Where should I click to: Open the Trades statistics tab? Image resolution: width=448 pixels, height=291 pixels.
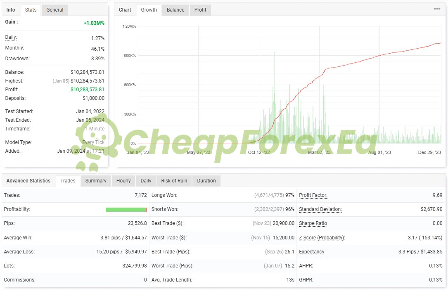coord(68,181)
